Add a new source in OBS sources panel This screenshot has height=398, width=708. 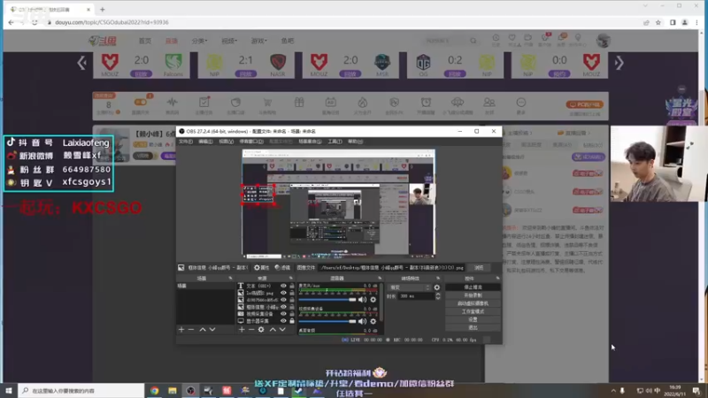(242, 330)
